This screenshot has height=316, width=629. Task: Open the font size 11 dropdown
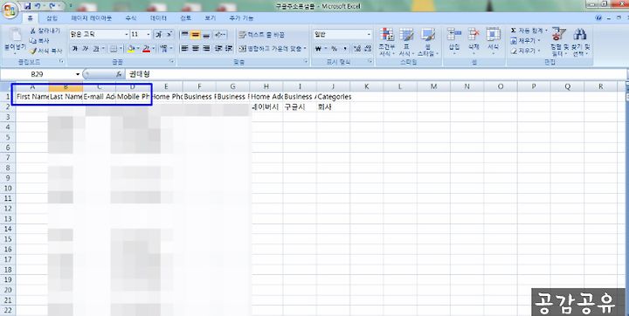tap(149, 35)
